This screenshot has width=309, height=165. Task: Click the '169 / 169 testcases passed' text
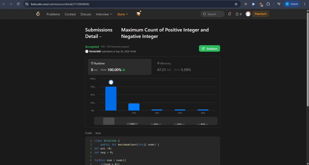(115, 47)
